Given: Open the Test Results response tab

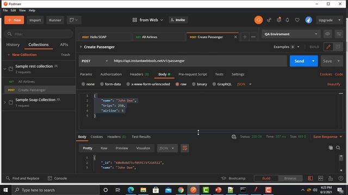Looking at the screenshot, I should point(141,137).
